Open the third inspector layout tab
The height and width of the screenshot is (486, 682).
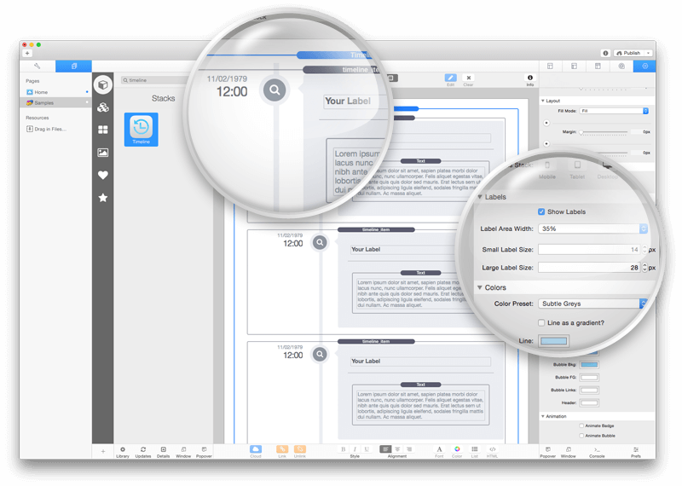[x=598, y=67]
